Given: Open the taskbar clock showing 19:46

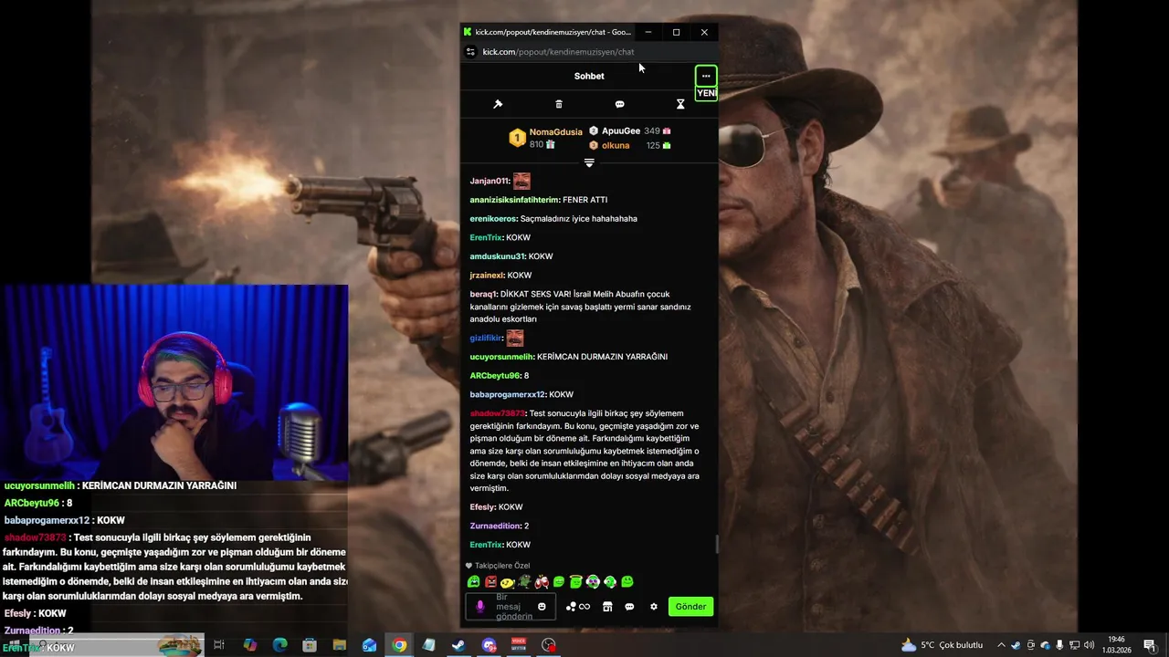Looking at the screenshot, I should pos(1115,645).
